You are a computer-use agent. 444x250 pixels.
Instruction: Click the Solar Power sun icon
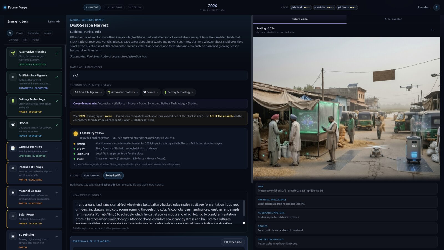(x=13, y=216)
